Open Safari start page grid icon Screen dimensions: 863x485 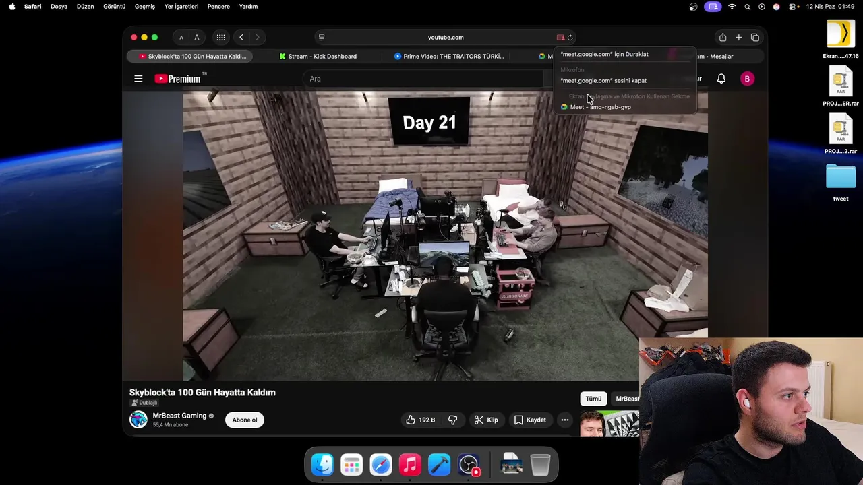(x=221, y=38)
